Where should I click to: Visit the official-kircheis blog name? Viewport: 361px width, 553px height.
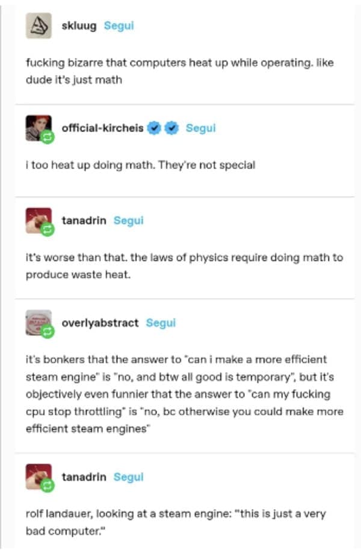coord(102,128)
